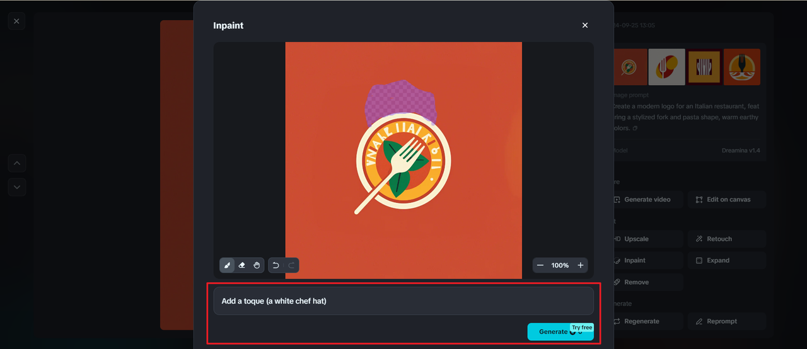Select the eraser tool in Inpaint toolbar

click(242, 265)
